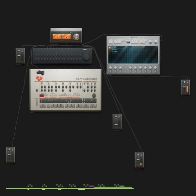Click the right orange VU meter on the output box
The image size is (196, 196).
click(67, 36)
